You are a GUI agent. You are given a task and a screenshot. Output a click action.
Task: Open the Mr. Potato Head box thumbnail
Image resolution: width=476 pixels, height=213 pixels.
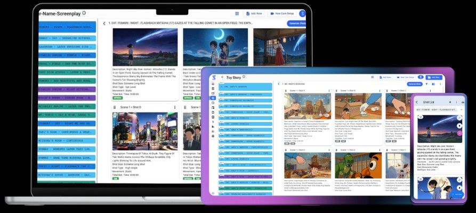[358, 106]
